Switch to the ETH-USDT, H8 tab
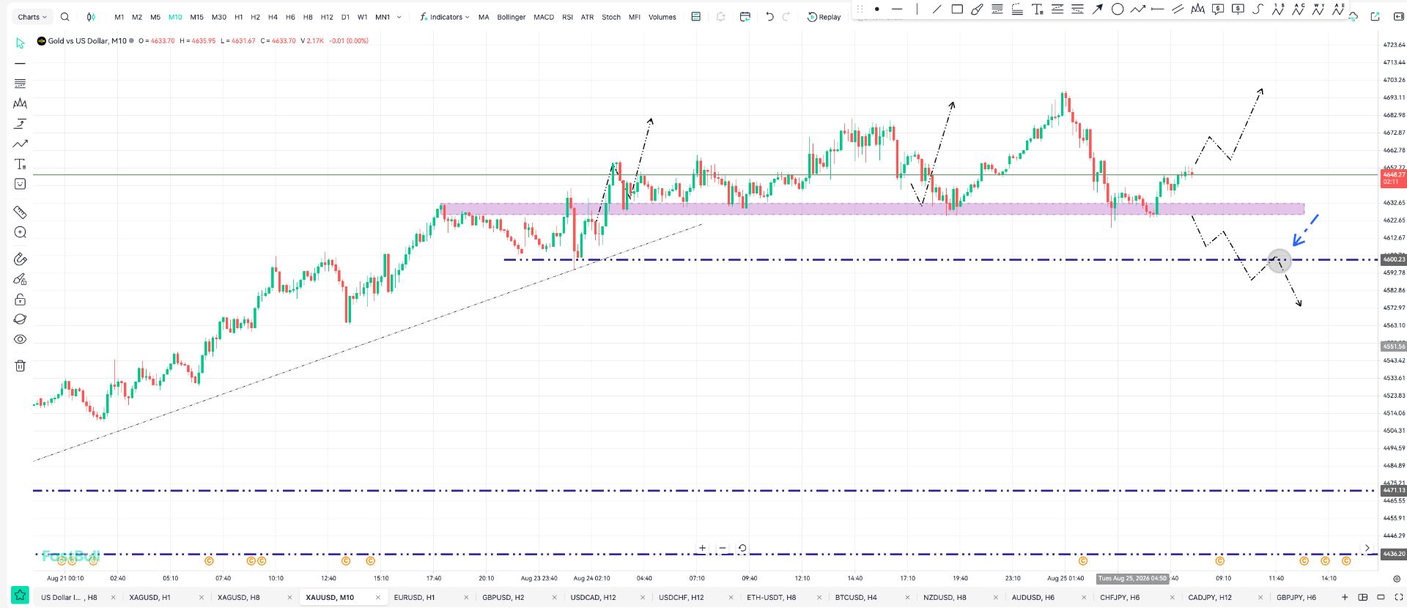 771,598
